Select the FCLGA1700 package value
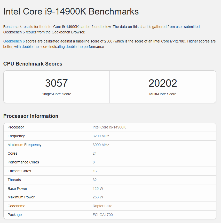The width and height of the screenshot is (221, 223). pos(103,215)
